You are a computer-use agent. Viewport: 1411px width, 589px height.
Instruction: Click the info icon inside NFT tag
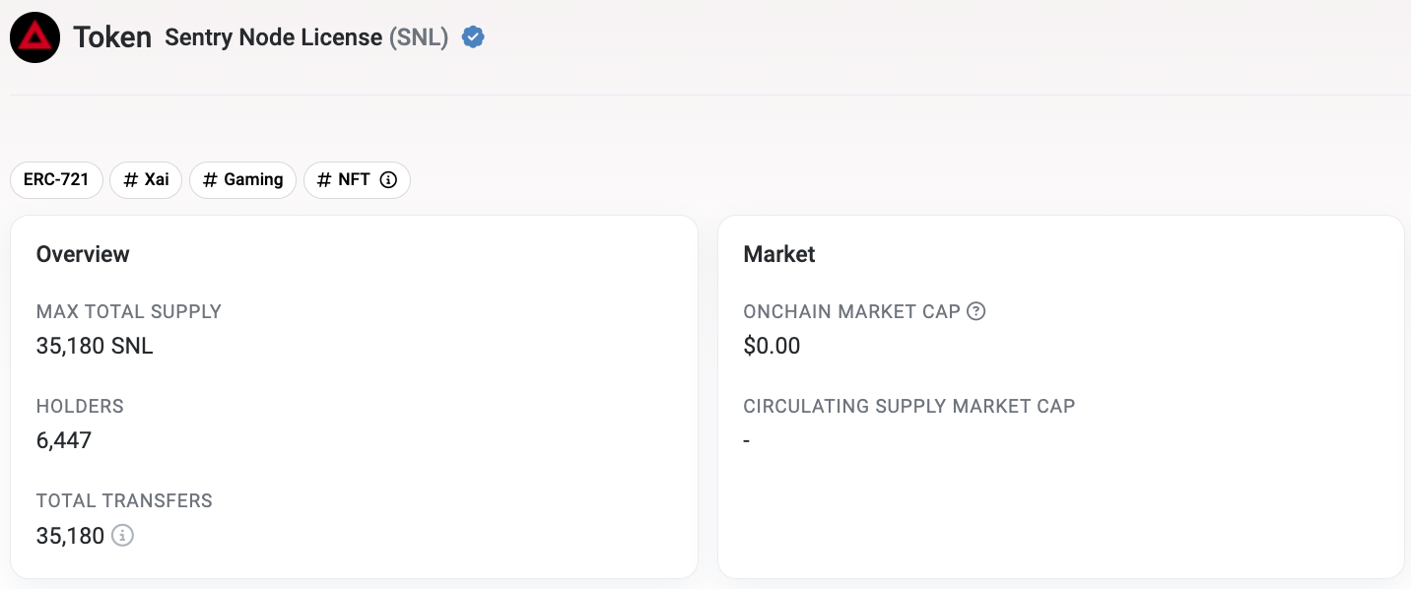388,180
